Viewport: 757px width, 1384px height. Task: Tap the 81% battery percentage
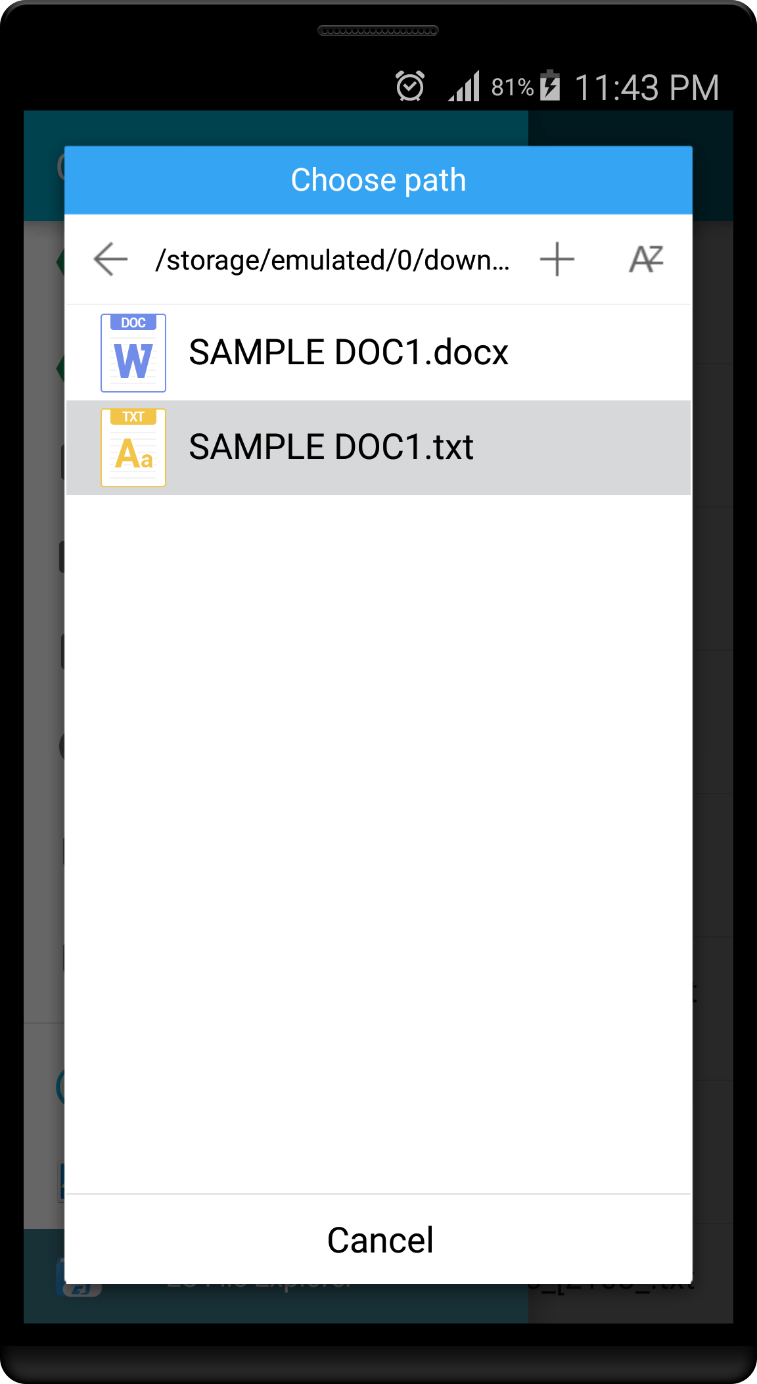513,87
